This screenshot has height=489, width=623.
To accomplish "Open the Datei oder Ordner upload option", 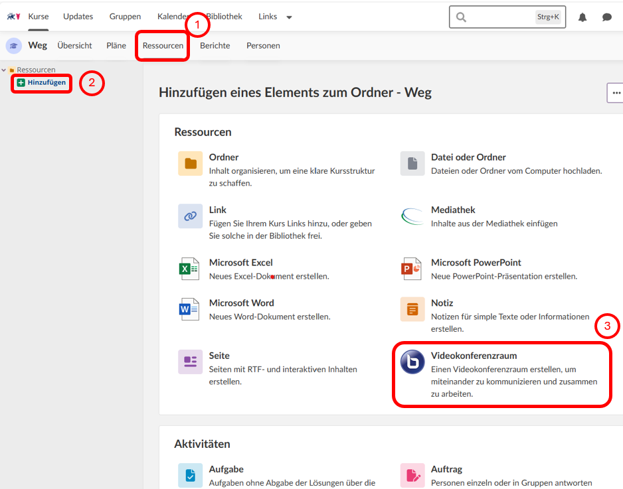I will 468,157.
